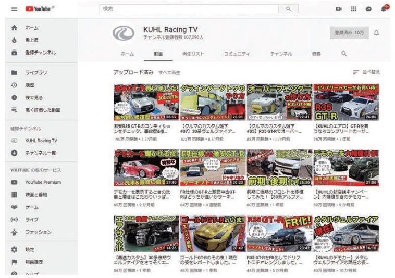
Task: Toggle the 登録済み 10万 subscription button
Action: coord(349,33)
